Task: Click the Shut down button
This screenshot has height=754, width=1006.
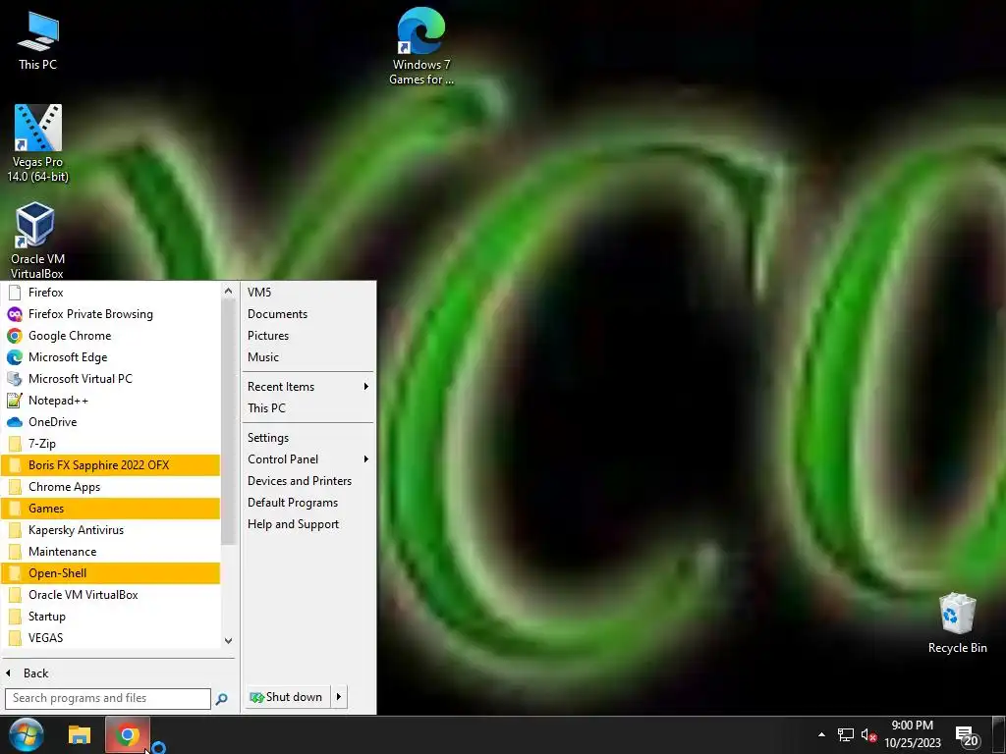Action: click(288, 697)
